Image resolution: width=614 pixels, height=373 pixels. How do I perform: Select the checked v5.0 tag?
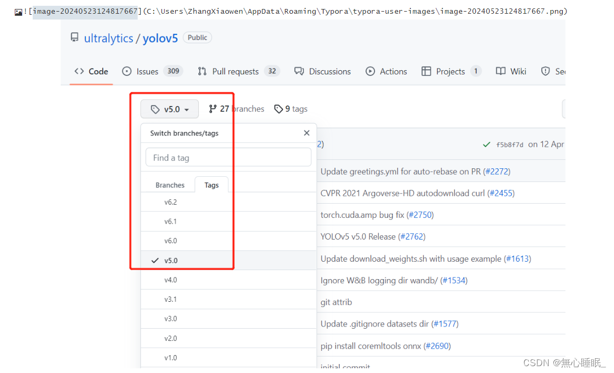228,260
